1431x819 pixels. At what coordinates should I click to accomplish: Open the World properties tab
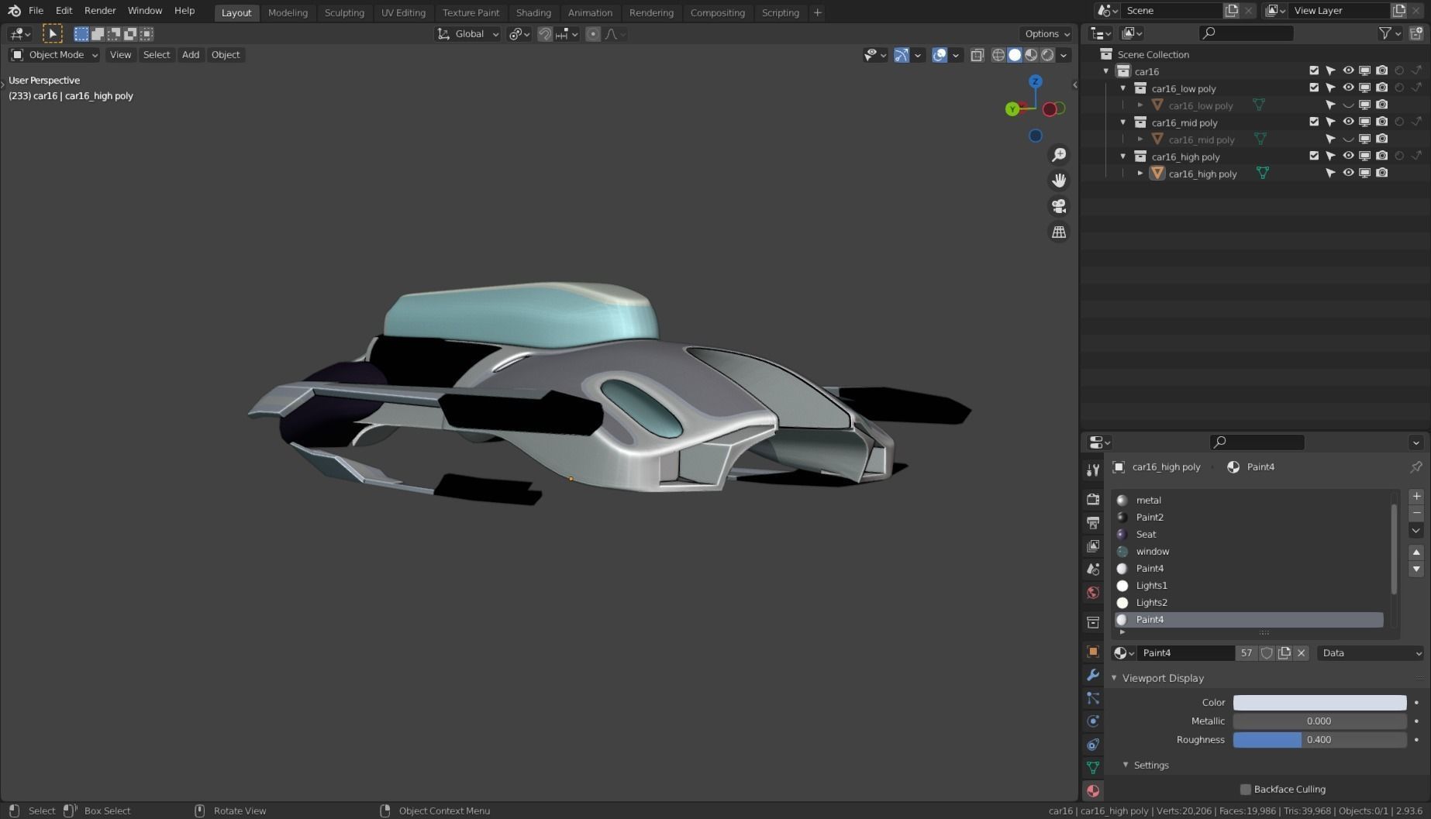click(x=1093, y=592)
